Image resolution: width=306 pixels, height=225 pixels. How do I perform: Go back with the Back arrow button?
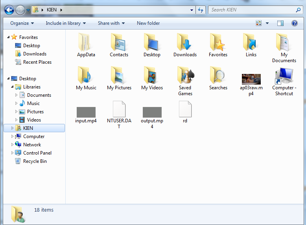pyautogui.click(x=9, y=10)
